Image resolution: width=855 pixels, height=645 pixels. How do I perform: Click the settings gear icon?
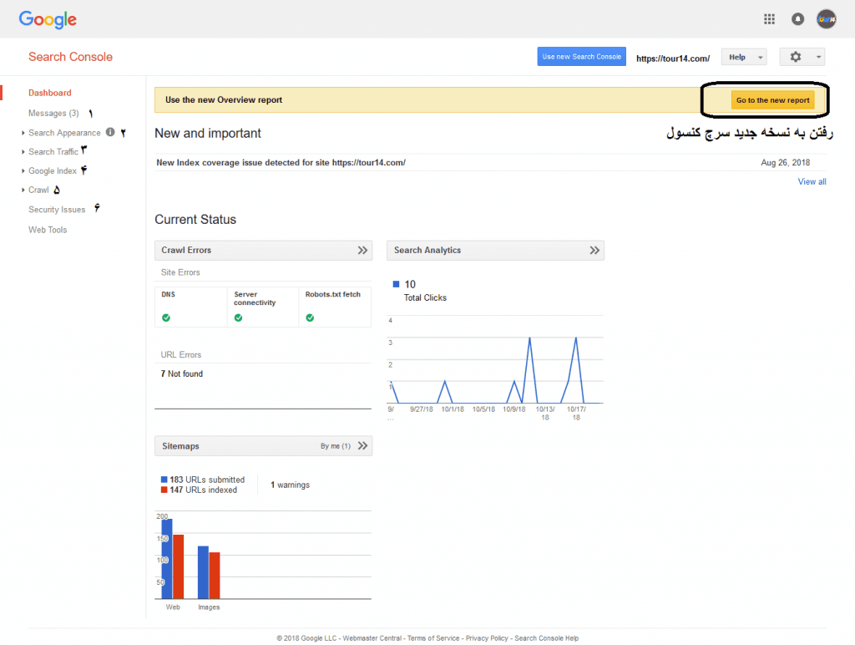click(x=796, y=57)
